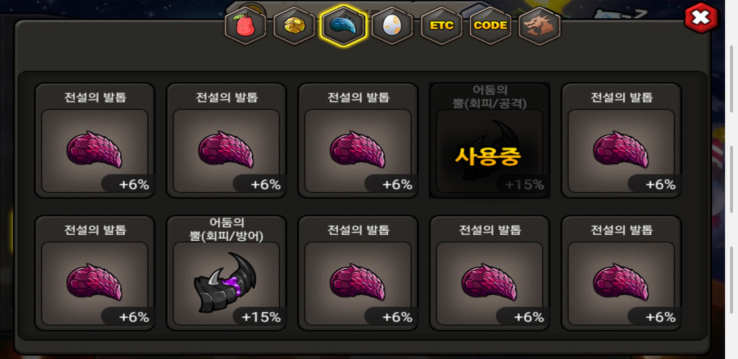Select first 전설의 발톱 item in bottom row
738x359 pixels.
click(95, 273)
